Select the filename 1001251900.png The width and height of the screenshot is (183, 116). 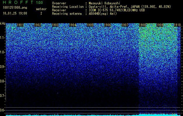coord(15,8)
